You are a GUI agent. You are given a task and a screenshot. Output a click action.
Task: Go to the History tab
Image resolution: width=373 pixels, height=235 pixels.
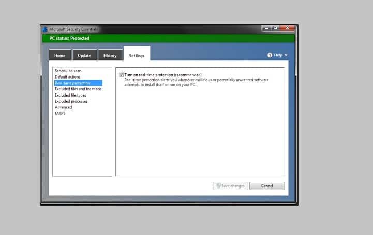[x=110, y=55]
